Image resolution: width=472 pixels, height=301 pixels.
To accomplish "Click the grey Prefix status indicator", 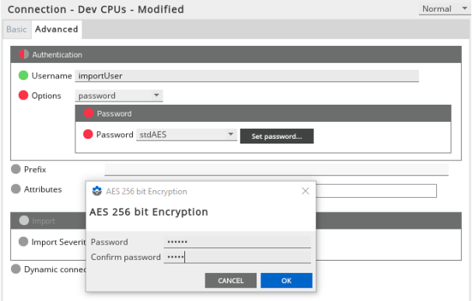I will tap(16, 169).
